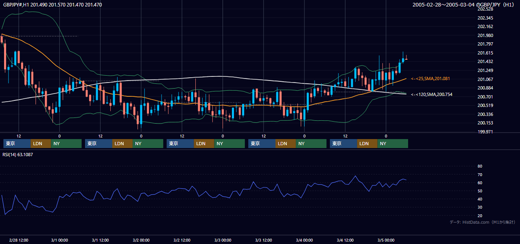Click the 3/1 00:00 date label

click(x=59, y=240)
